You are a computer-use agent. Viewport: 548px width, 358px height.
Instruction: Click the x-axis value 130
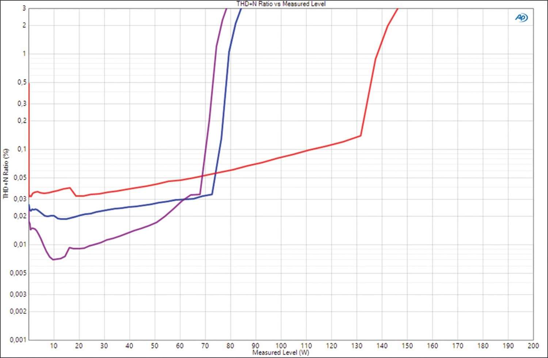click(x=357, y=346)
